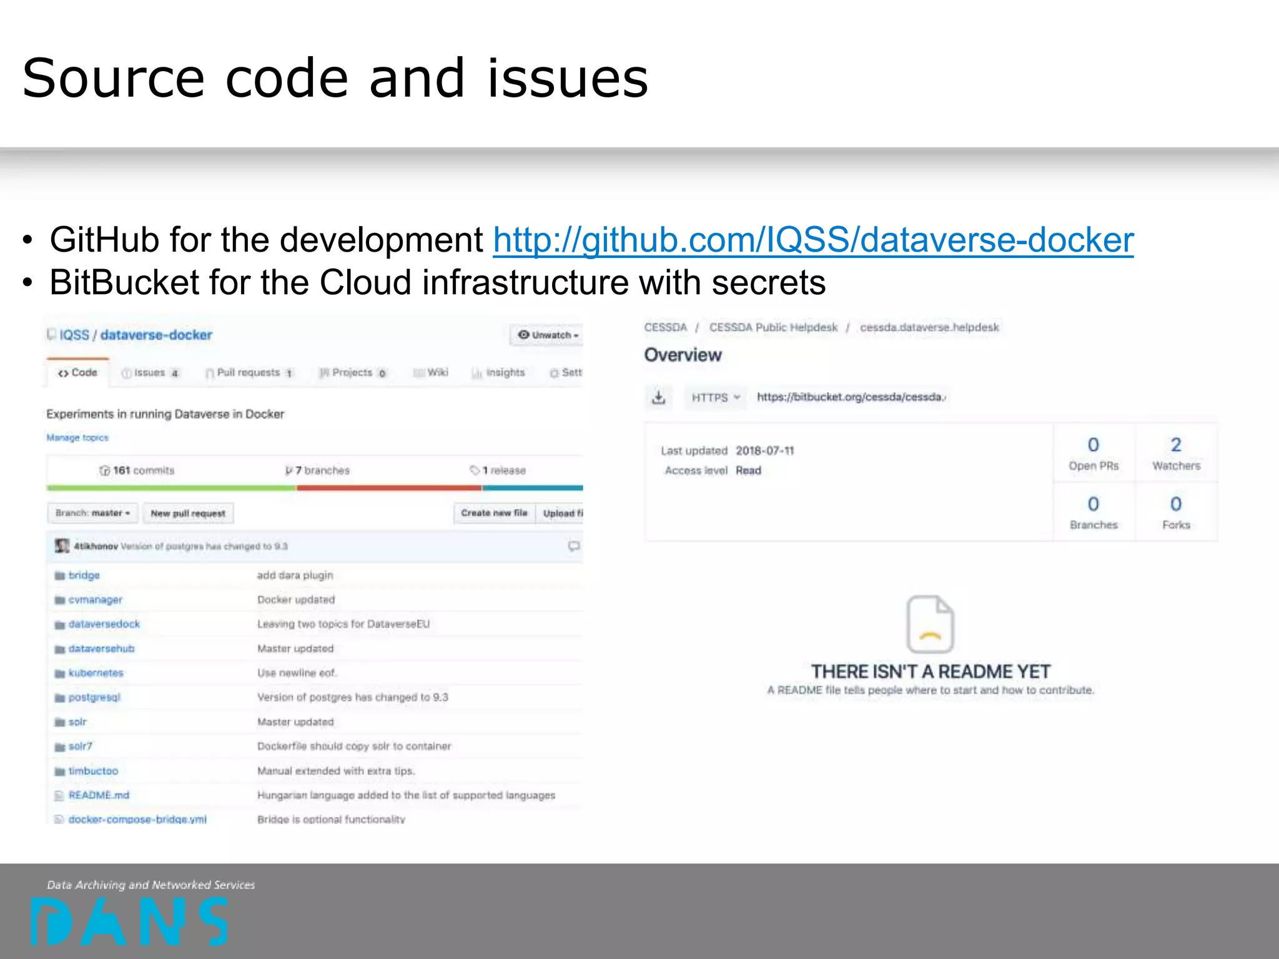Screen dimensions: 1279x959
Task: Open the bridge folder
Action: click(84, 575)
